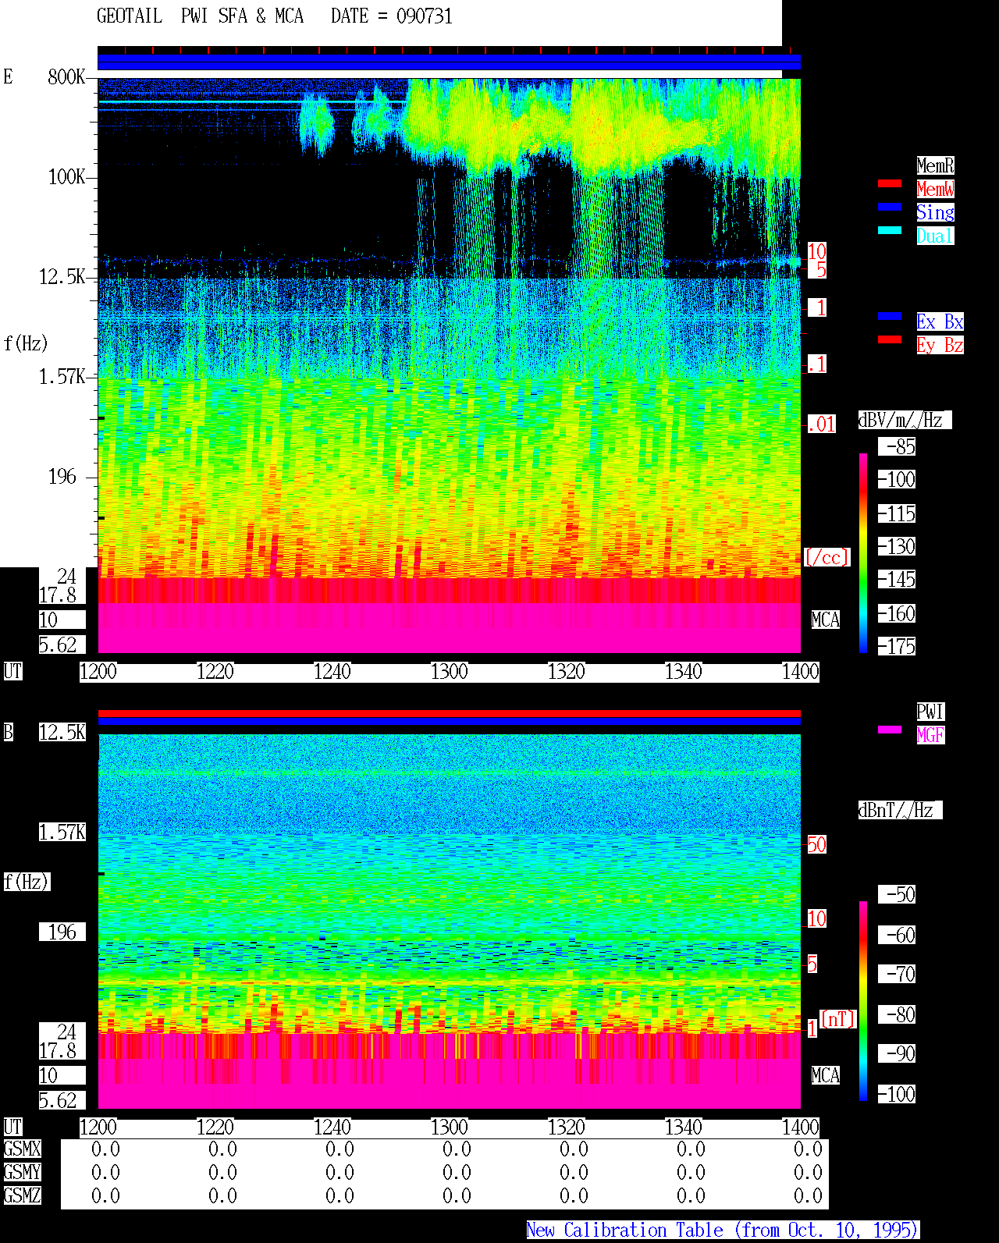The width and height of the screenshot is (999, 1243).
Task: Click the electric panel MCA label
Action: tap(826, 620)
